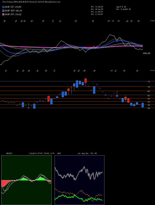
Task: Click the ADX panel heading
Action: coord(59,153)
